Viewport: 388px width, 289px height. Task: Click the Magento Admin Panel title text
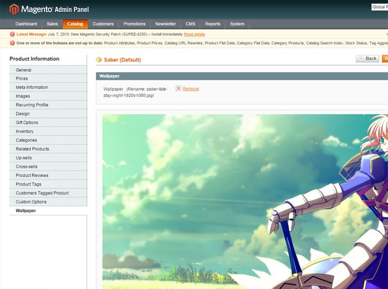pyautogui.click(x=55, y=9)
